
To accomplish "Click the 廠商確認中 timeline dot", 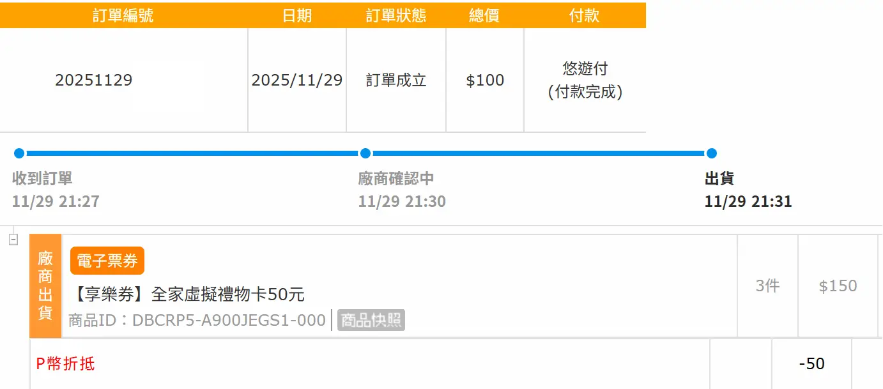I will [x=365, y=153].
